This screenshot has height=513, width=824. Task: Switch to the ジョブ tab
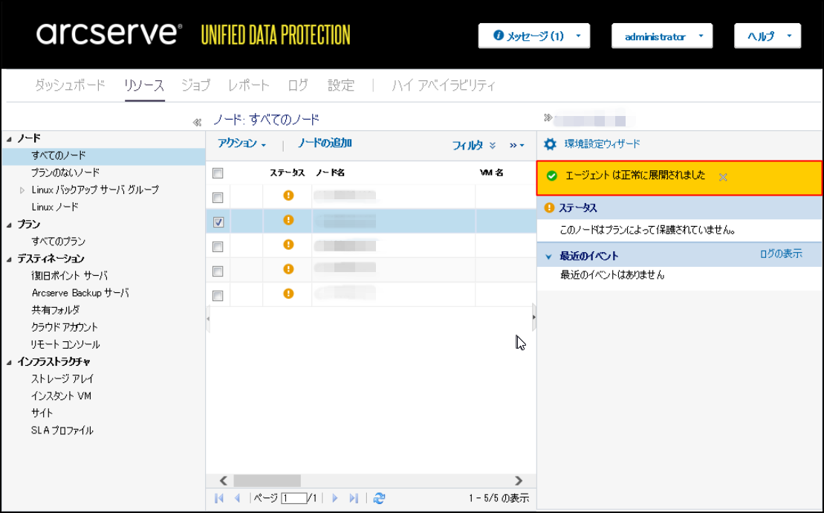point(196,85)
